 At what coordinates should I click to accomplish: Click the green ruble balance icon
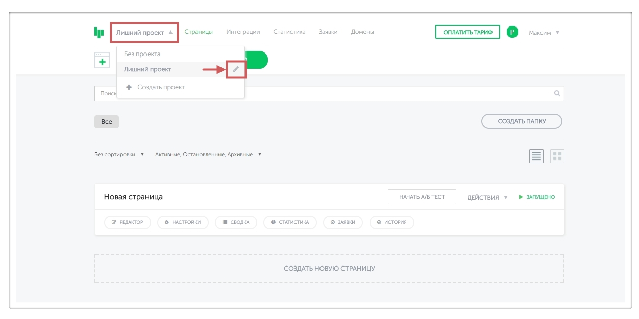pyautogui.click(x=512, y=32)
